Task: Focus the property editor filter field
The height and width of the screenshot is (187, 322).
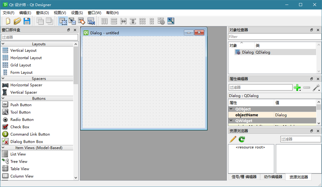Action: (x=260, y=87)
